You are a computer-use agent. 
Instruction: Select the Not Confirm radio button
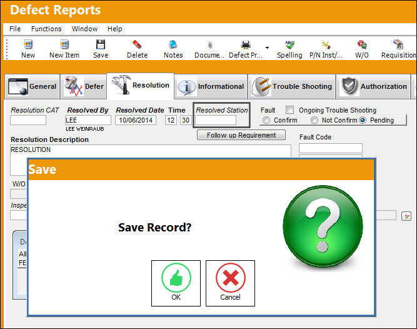coord(314,120)
